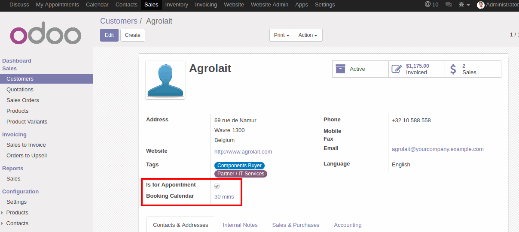Switch to Accounting tab
Image resolution: width=519 pixels, height=232 pixels.
click(348, 225)
